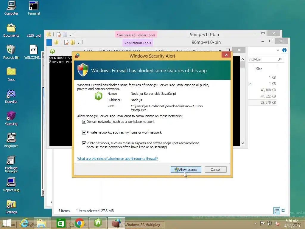Click New Folder icon in front Explorer toolbar

(x=73, y=42)
